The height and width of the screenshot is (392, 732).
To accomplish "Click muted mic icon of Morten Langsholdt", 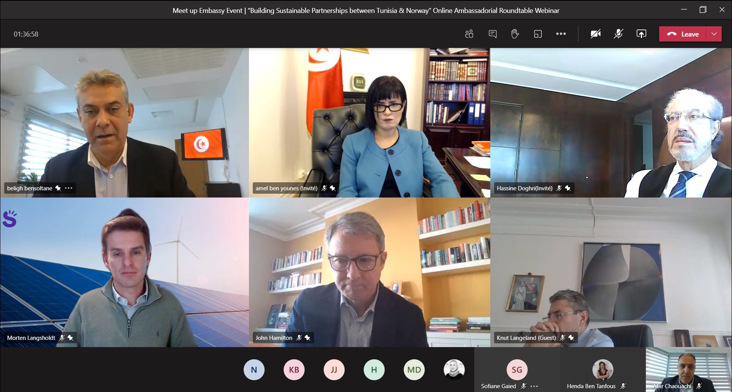I will coord(62,338).
